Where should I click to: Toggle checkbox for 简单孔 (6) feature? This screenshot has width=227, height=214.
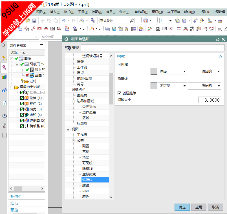coord(22,126)
